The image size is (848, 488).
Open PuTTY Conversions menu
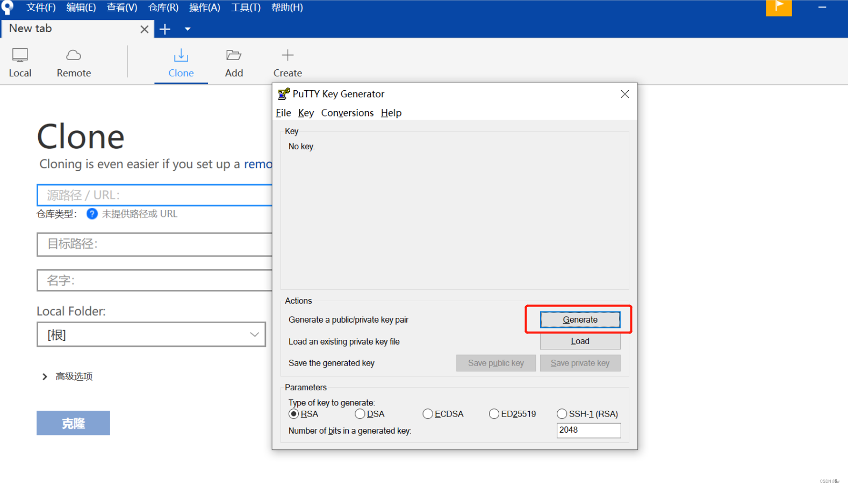click(x=347, y=113)
